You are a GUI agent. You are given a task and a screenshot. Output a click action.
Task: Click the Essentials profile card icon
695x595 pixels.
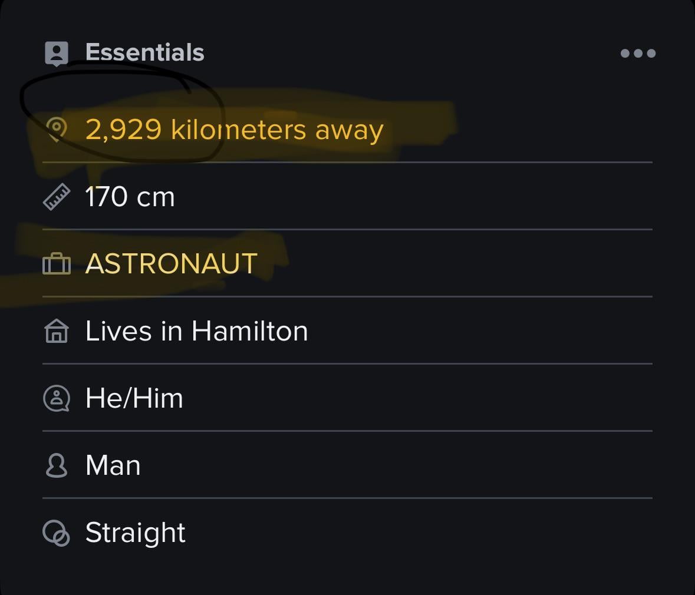57,54
